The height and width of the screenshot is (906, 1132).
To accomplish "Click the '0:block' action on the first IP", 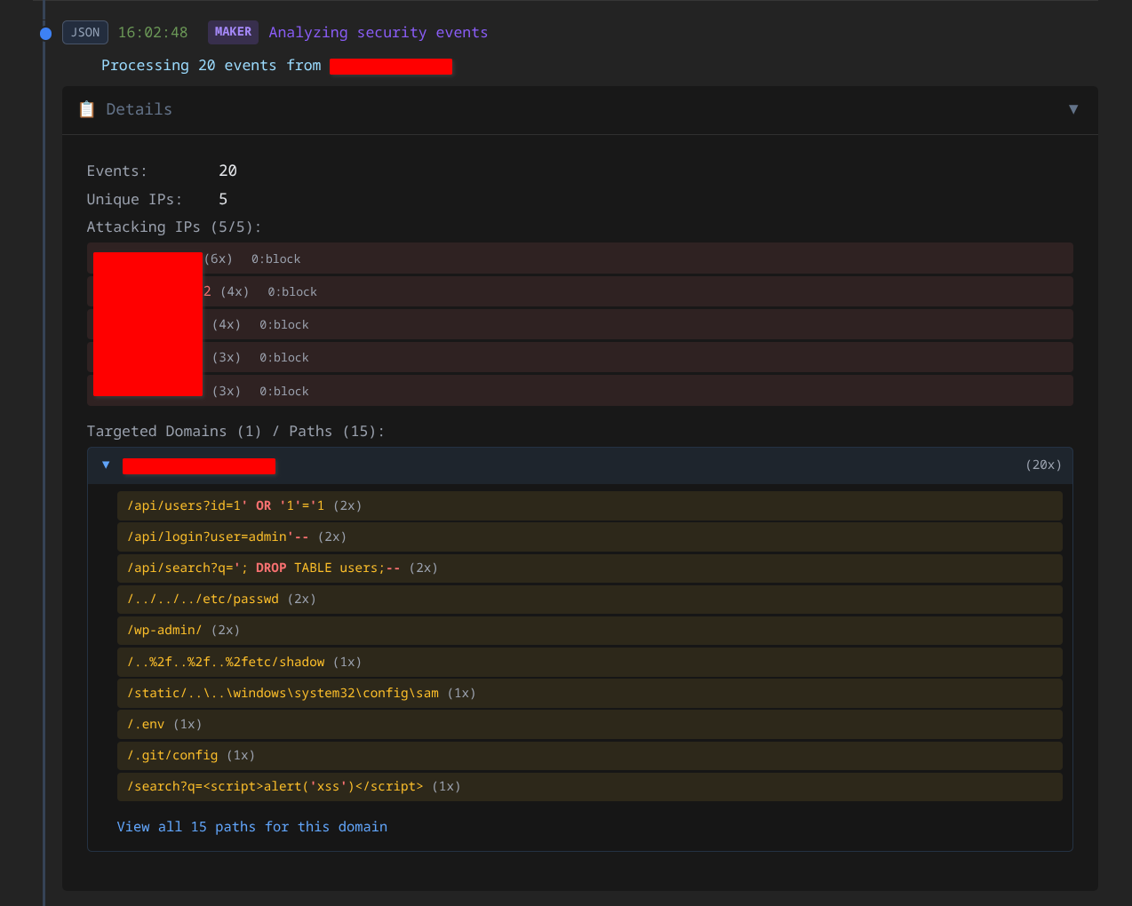I will pyautogui.click(x=276, y=258).
